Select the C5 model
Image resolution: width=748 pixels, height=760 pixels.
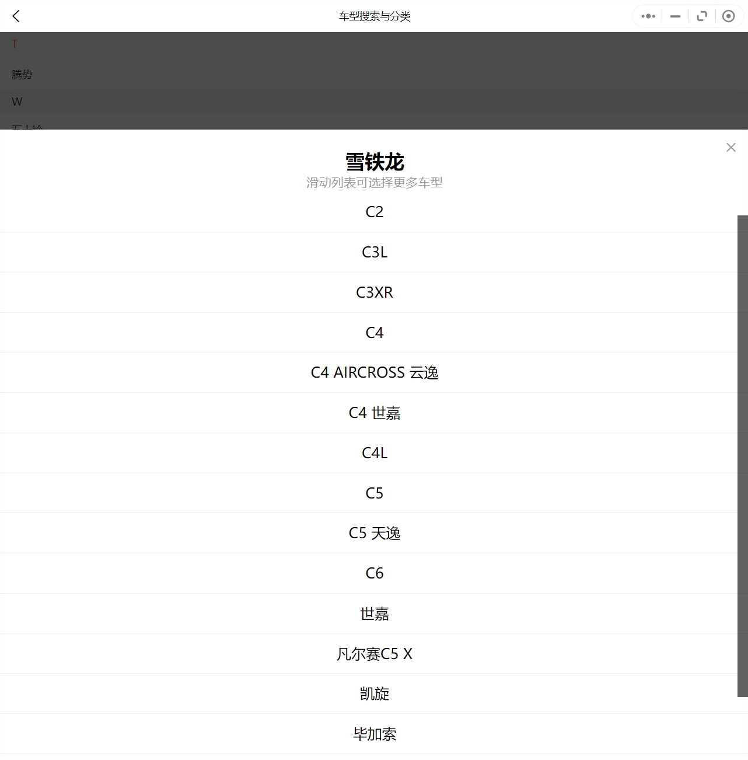(x=374, y=493)
